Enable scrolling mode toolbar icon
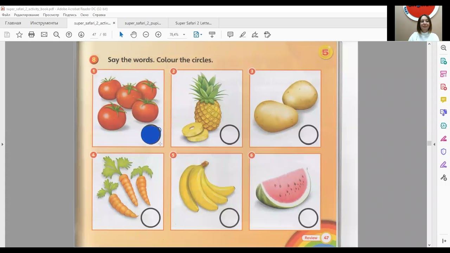 tap(212, 34)
